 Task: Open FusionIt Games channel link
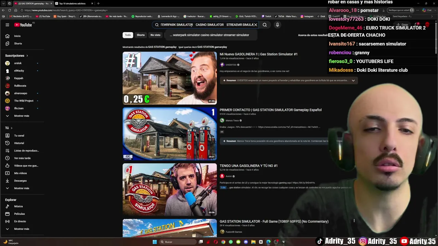coord(234,232)
